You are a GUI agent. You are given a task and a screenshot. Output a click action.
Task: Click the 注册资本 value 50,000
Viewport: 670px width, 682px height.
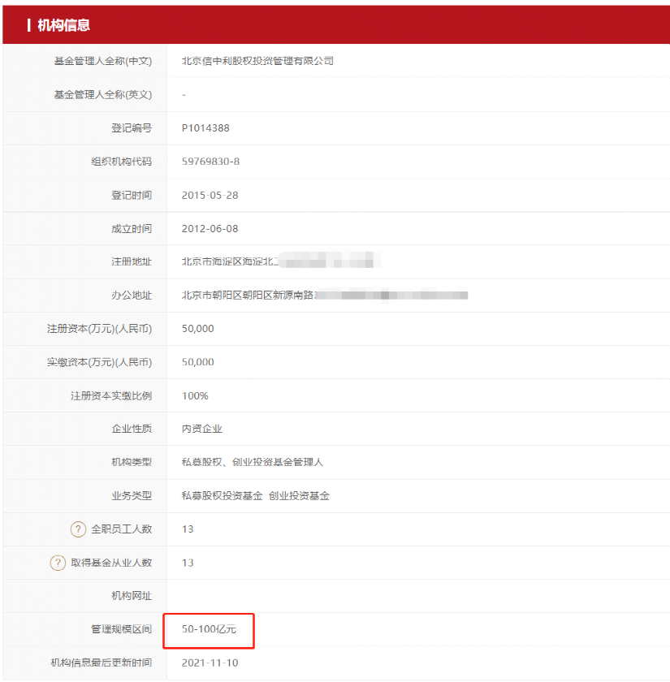pyautogui.click(x=198, y=329)
